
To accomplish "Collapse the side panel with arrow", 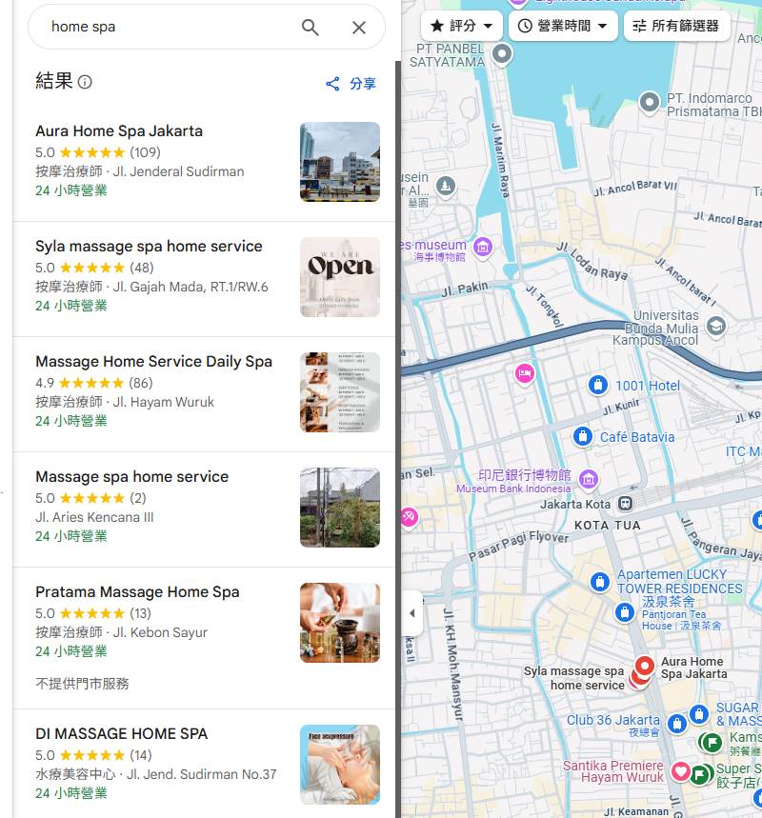I will point(411,613).
